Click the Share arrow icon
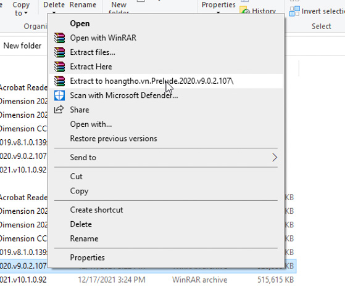The image size is (345, 308). click(59, 110)
